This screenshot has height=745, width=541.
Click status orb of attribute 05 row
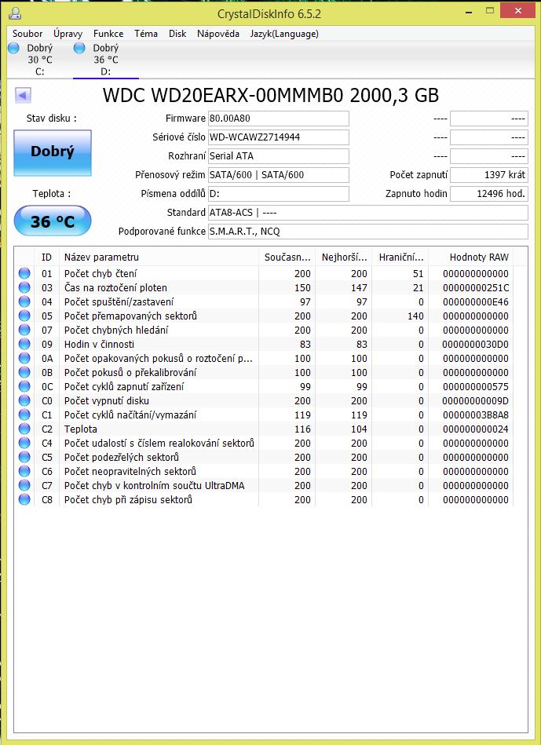(x=24, y=316)
